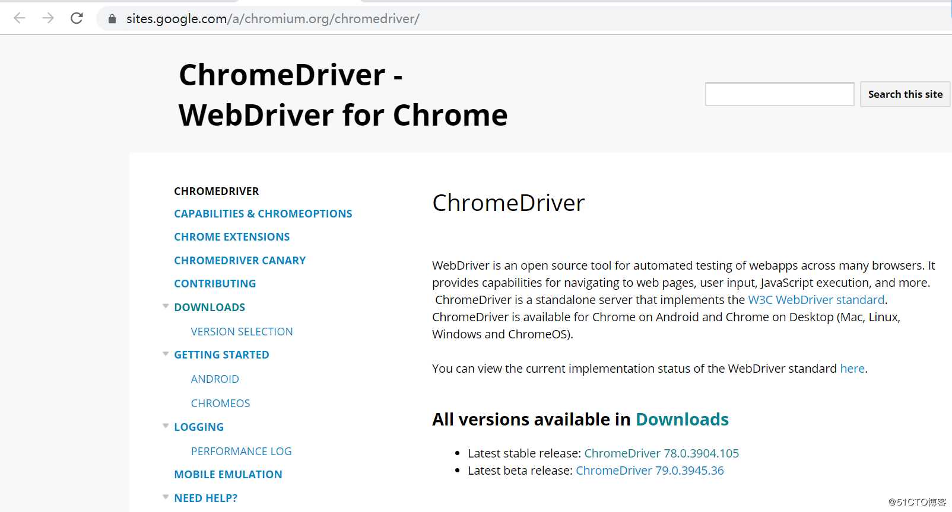Select CHROMEDRIVER in the sidebar navigation
The width and height of the screenshot is (952, 512).
coord(217,191)
